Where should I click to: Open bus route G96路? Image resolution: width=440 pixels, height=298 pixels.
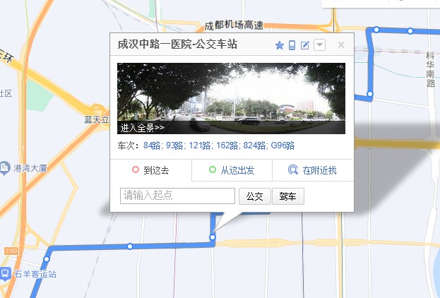click(x=283, y=146)
